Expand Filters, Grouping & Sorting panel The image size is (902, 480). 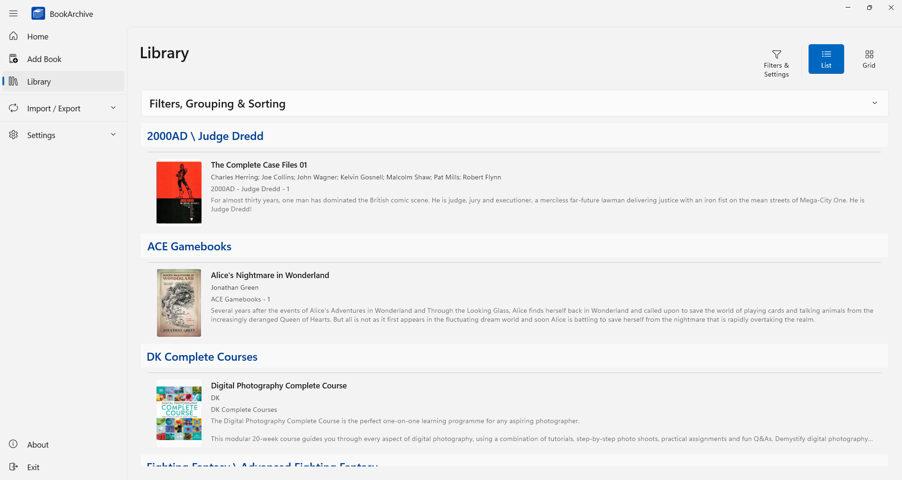[874, 103]
